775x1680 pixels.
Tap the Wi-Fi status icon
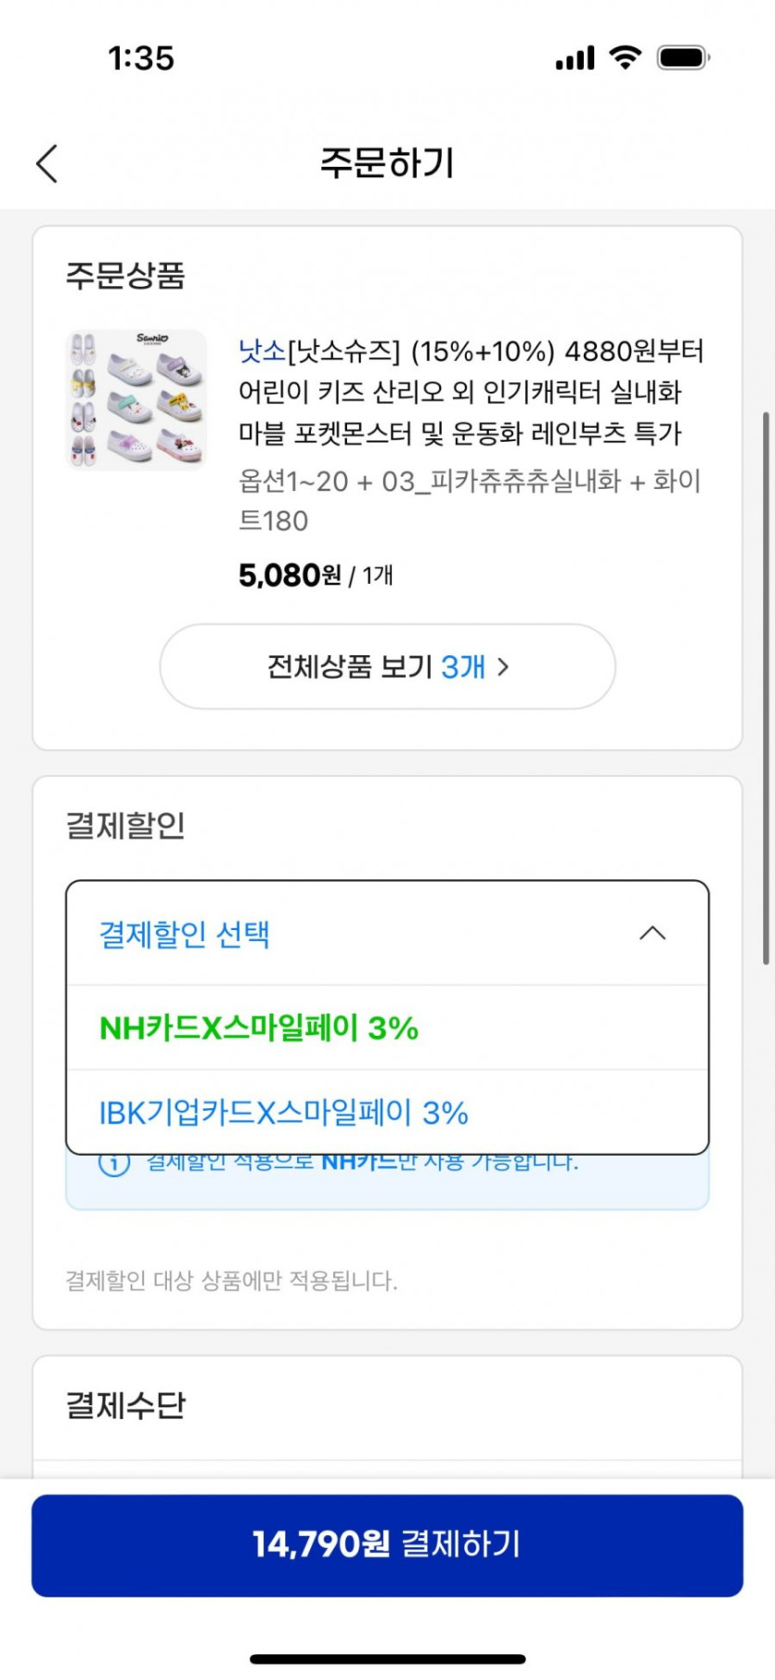click(x=626, y=58)
